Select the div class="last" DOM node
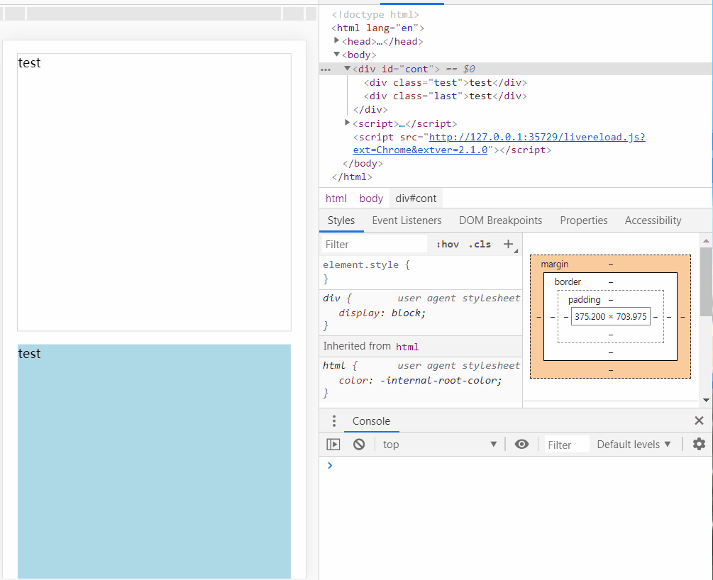This screenshot has height=580, width=713. (445, 96)
